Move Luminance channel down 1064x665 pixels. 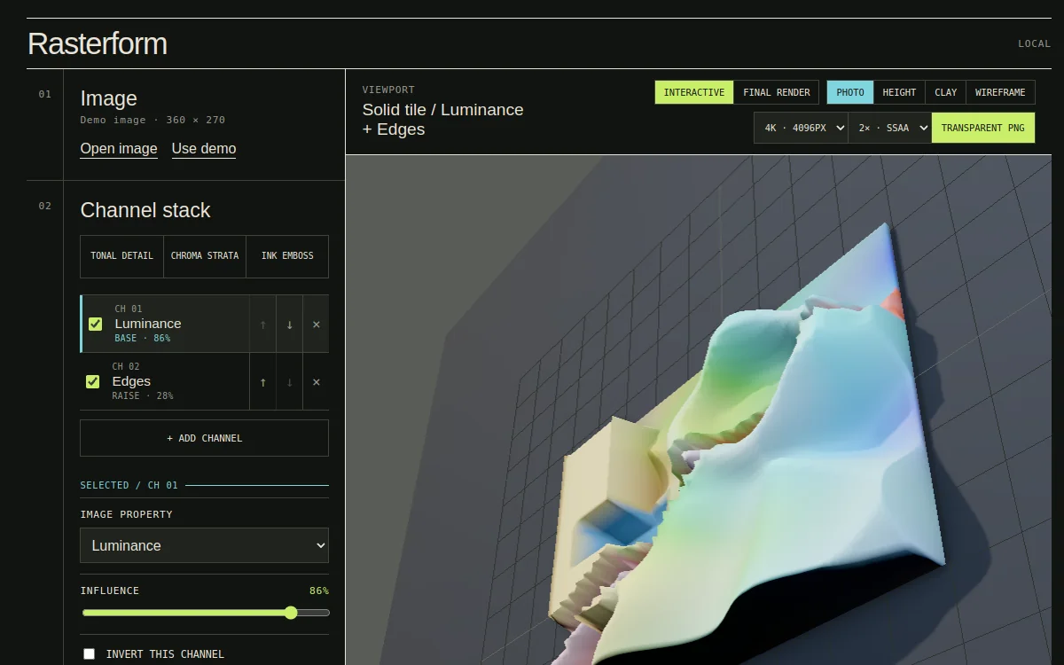pos(289,325)
